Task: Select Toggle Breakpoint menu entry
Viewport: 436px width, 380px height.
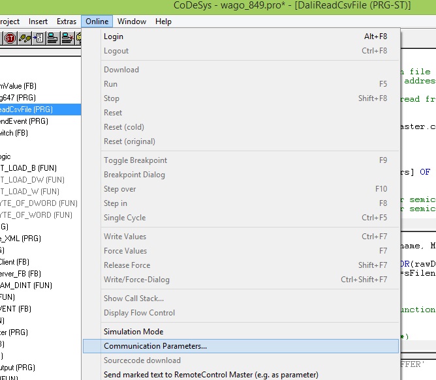Action: pyautogui.click(x=241, y=160)
